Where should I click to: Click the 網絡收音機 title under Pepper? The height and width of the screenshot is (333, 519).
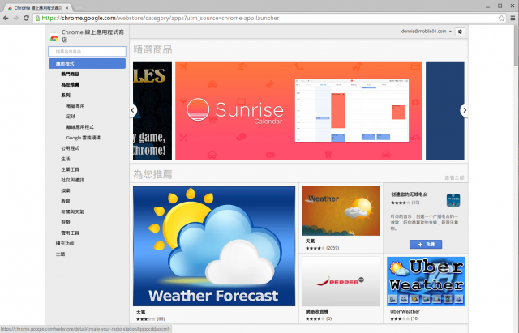317,311
